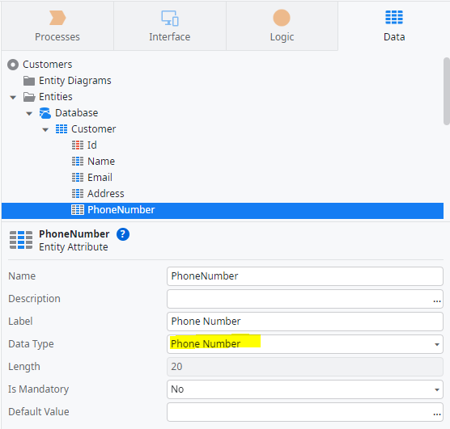
Task: Select Database in the tree
Action: coord(77,113)
